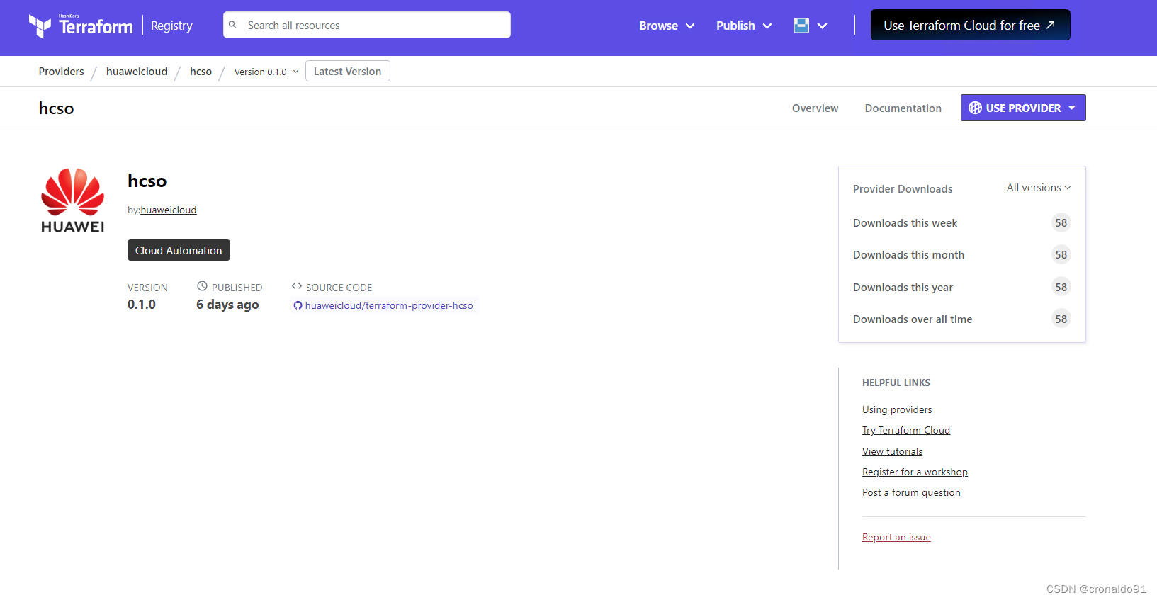
Task: Expand the Browse menu
Action: pyautogui.click(x=667, y=26)
